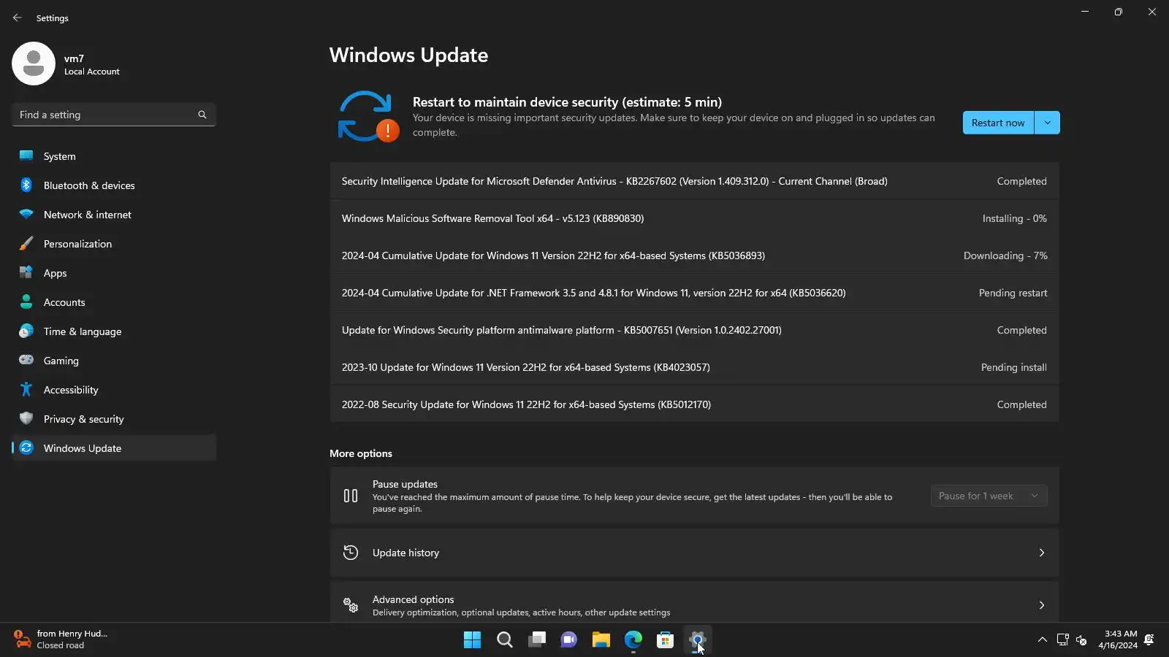Click the search magnifier in Find a setting
Screen dimensions: 1169x657
pos(202,115)
